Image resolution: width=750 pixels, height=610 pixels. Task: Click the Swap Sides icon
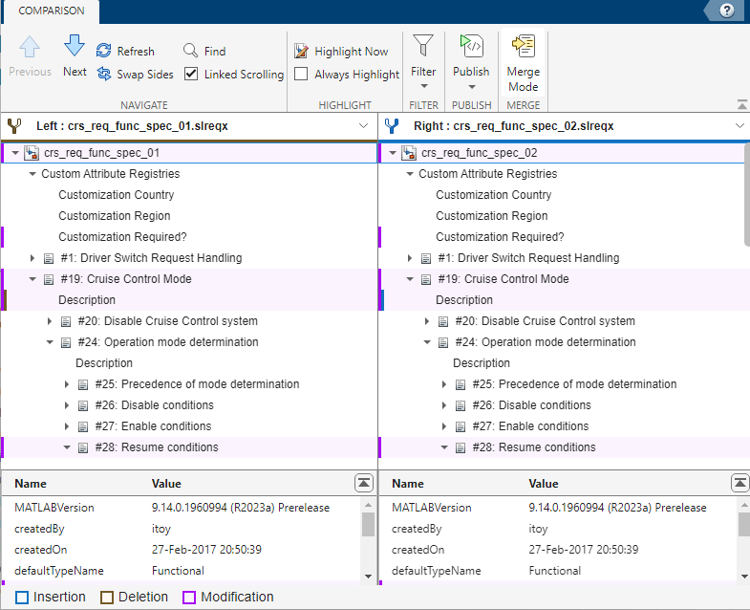click(103, 74)
